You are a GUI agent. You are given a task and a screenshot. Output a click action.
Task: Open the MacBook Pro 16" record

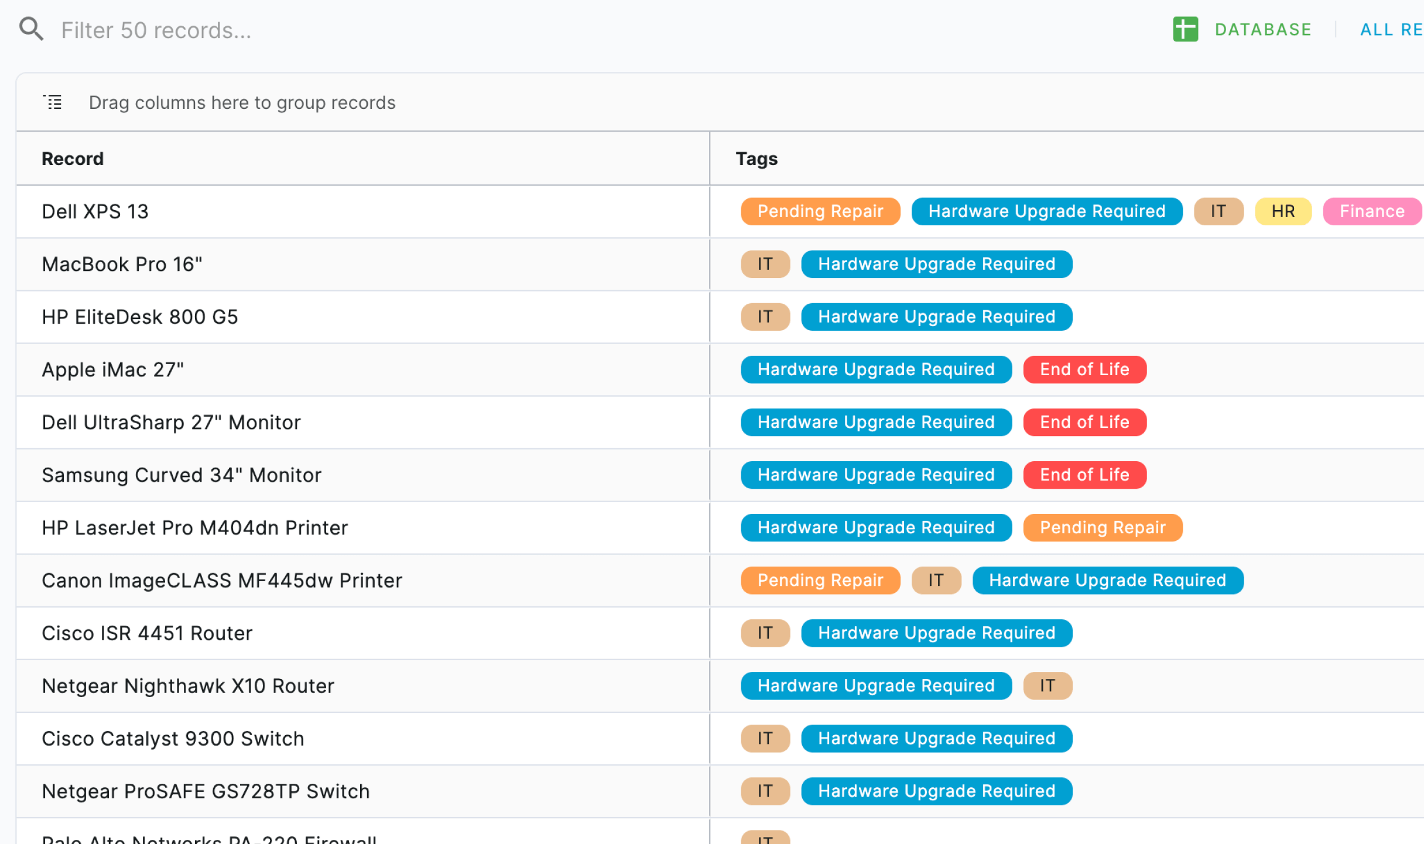pyautogui.click(x=122, y=264)
